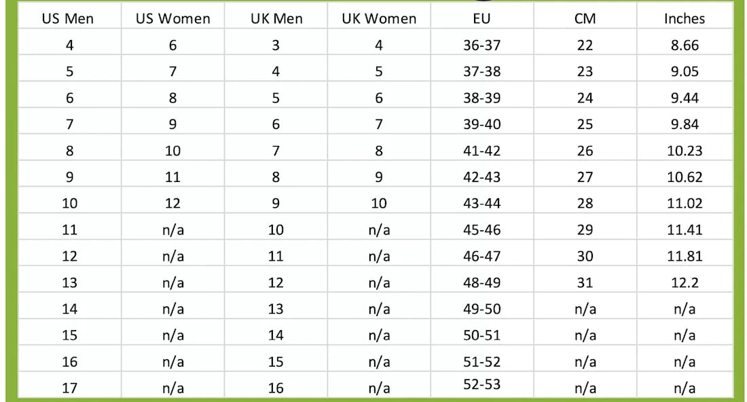747x402 pixels.
Task: Click the 11.81 inches cell
Action: coord(685,256)
